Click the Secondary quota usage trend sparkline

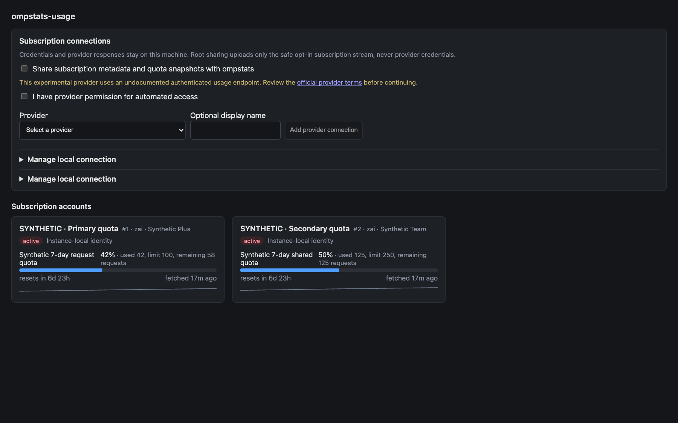point(339,289)
